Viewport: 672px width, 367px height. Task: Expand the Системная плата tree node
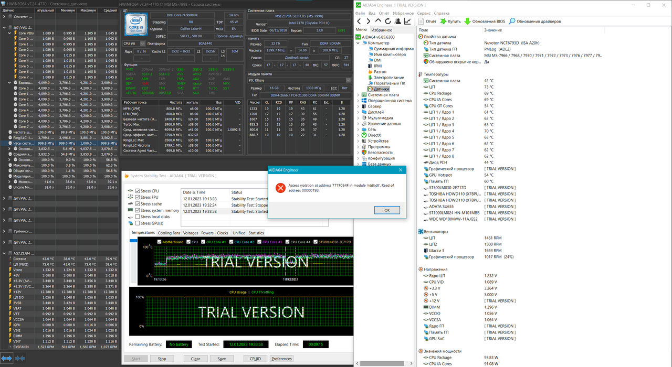[358, 95]
